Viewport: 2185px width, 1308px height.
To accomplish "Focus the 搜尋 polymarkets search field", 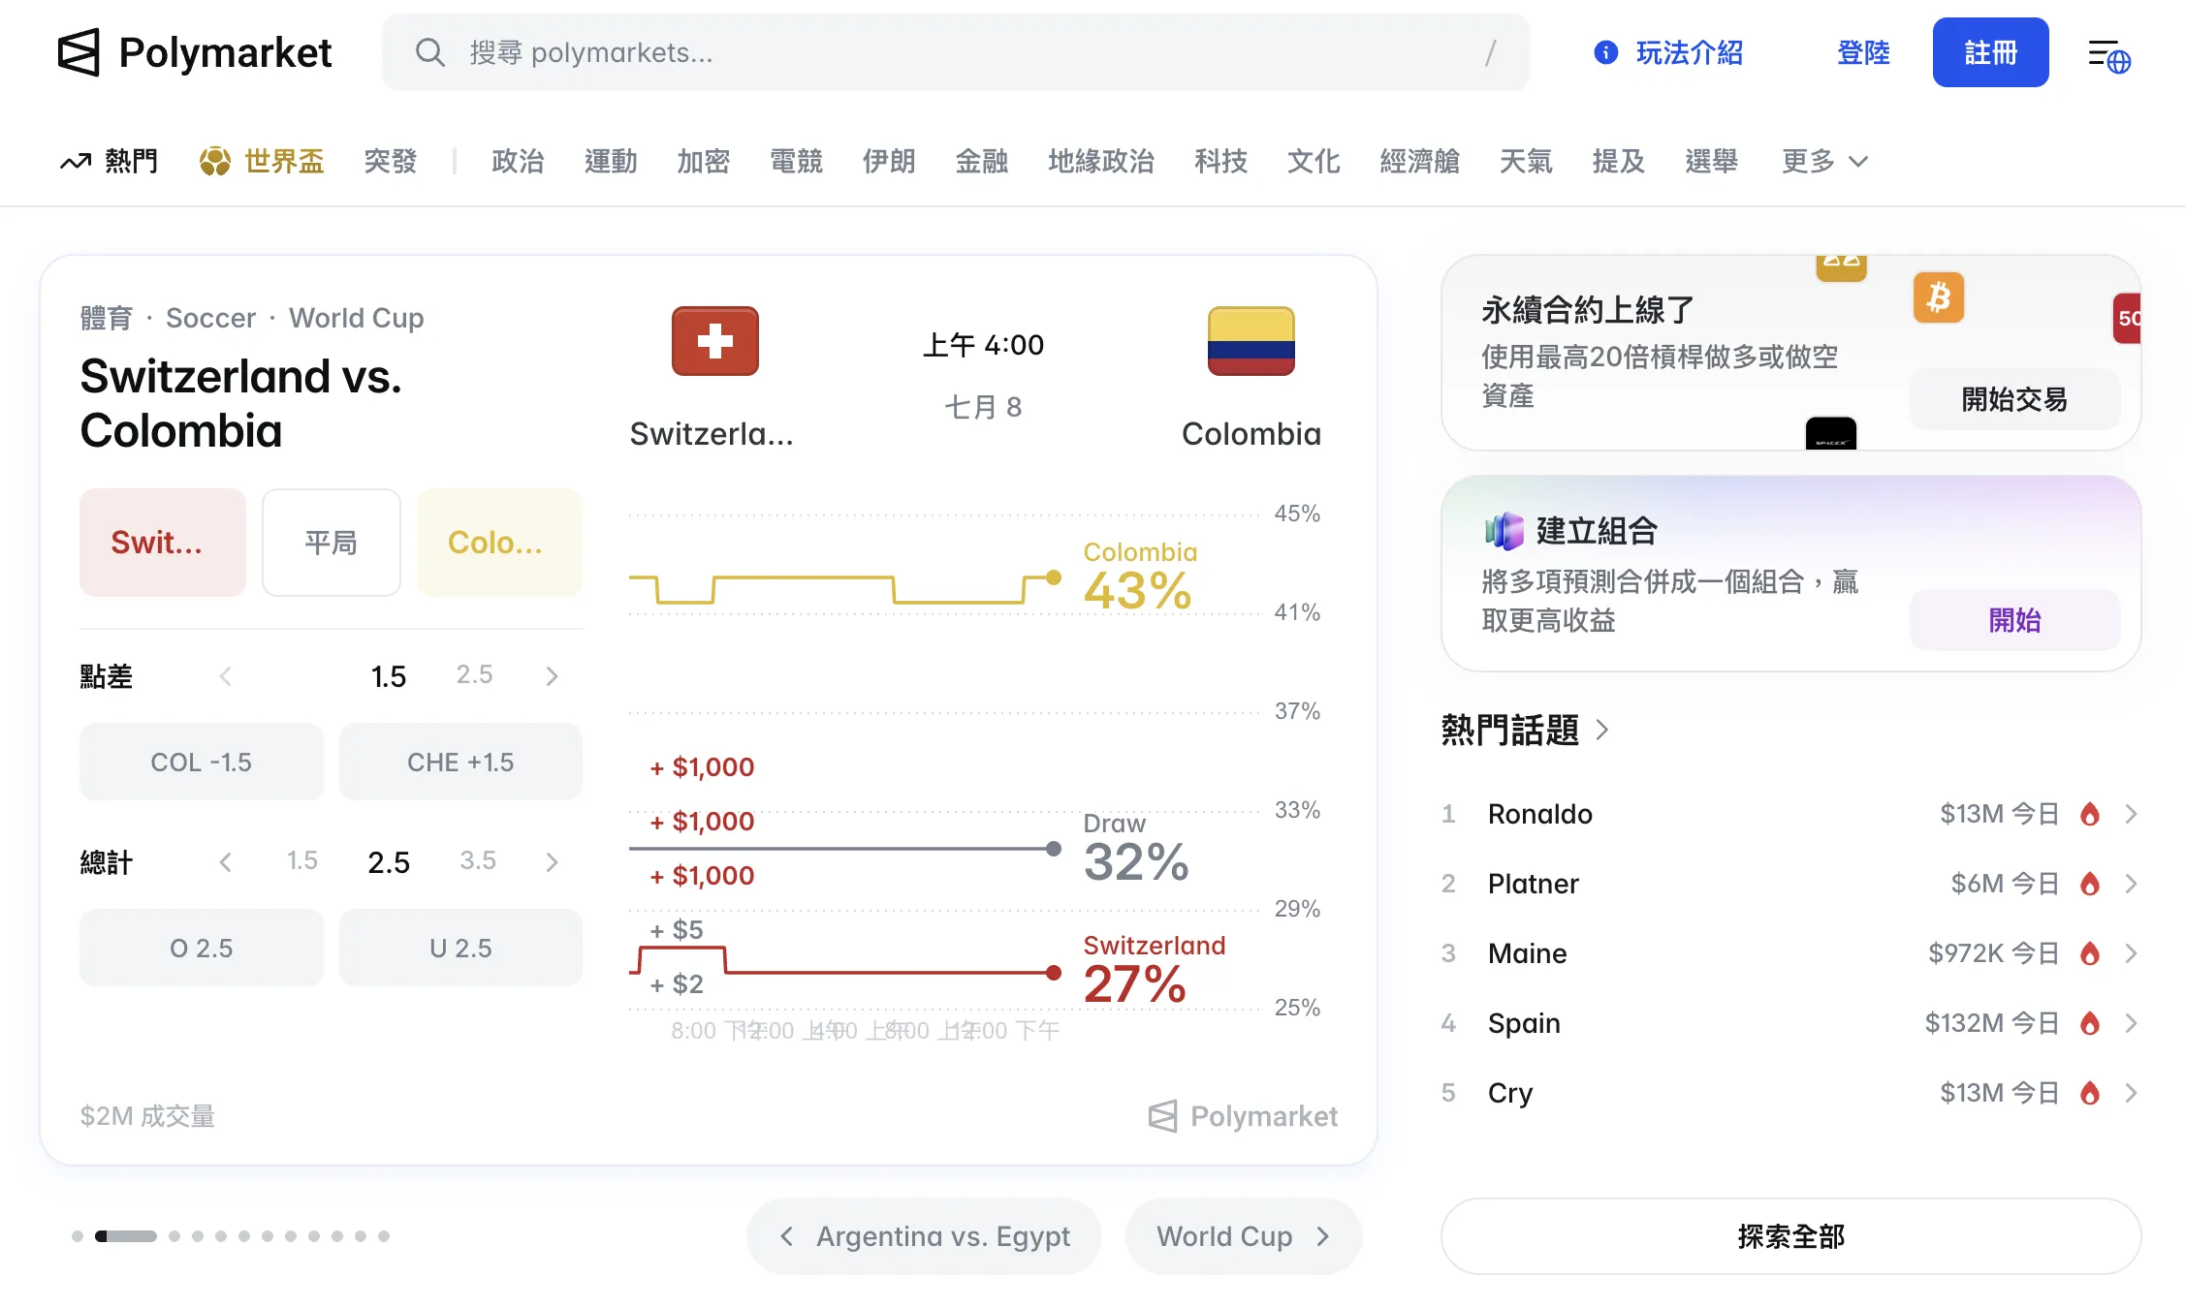I will pos(956,52).
